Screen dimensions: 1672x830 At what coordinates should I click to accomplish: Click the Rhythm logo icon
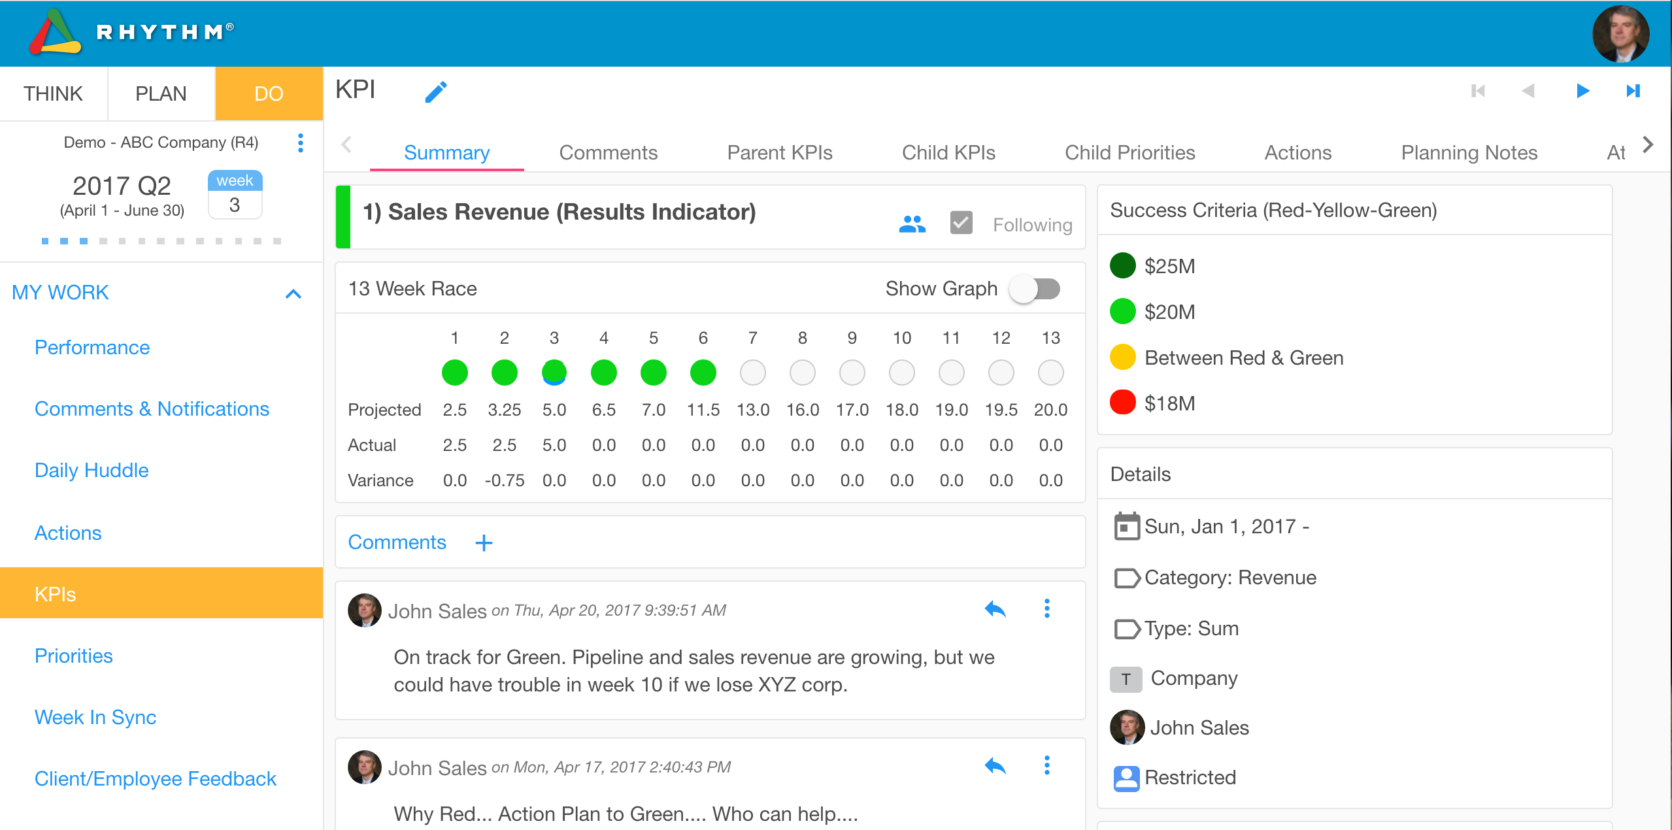(x=55, y=33)
